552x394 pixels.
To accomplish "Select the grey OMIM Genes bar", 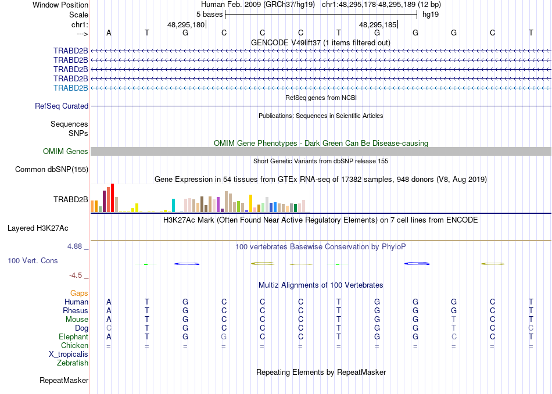I will pyautogui.click(x=321, y=152).
